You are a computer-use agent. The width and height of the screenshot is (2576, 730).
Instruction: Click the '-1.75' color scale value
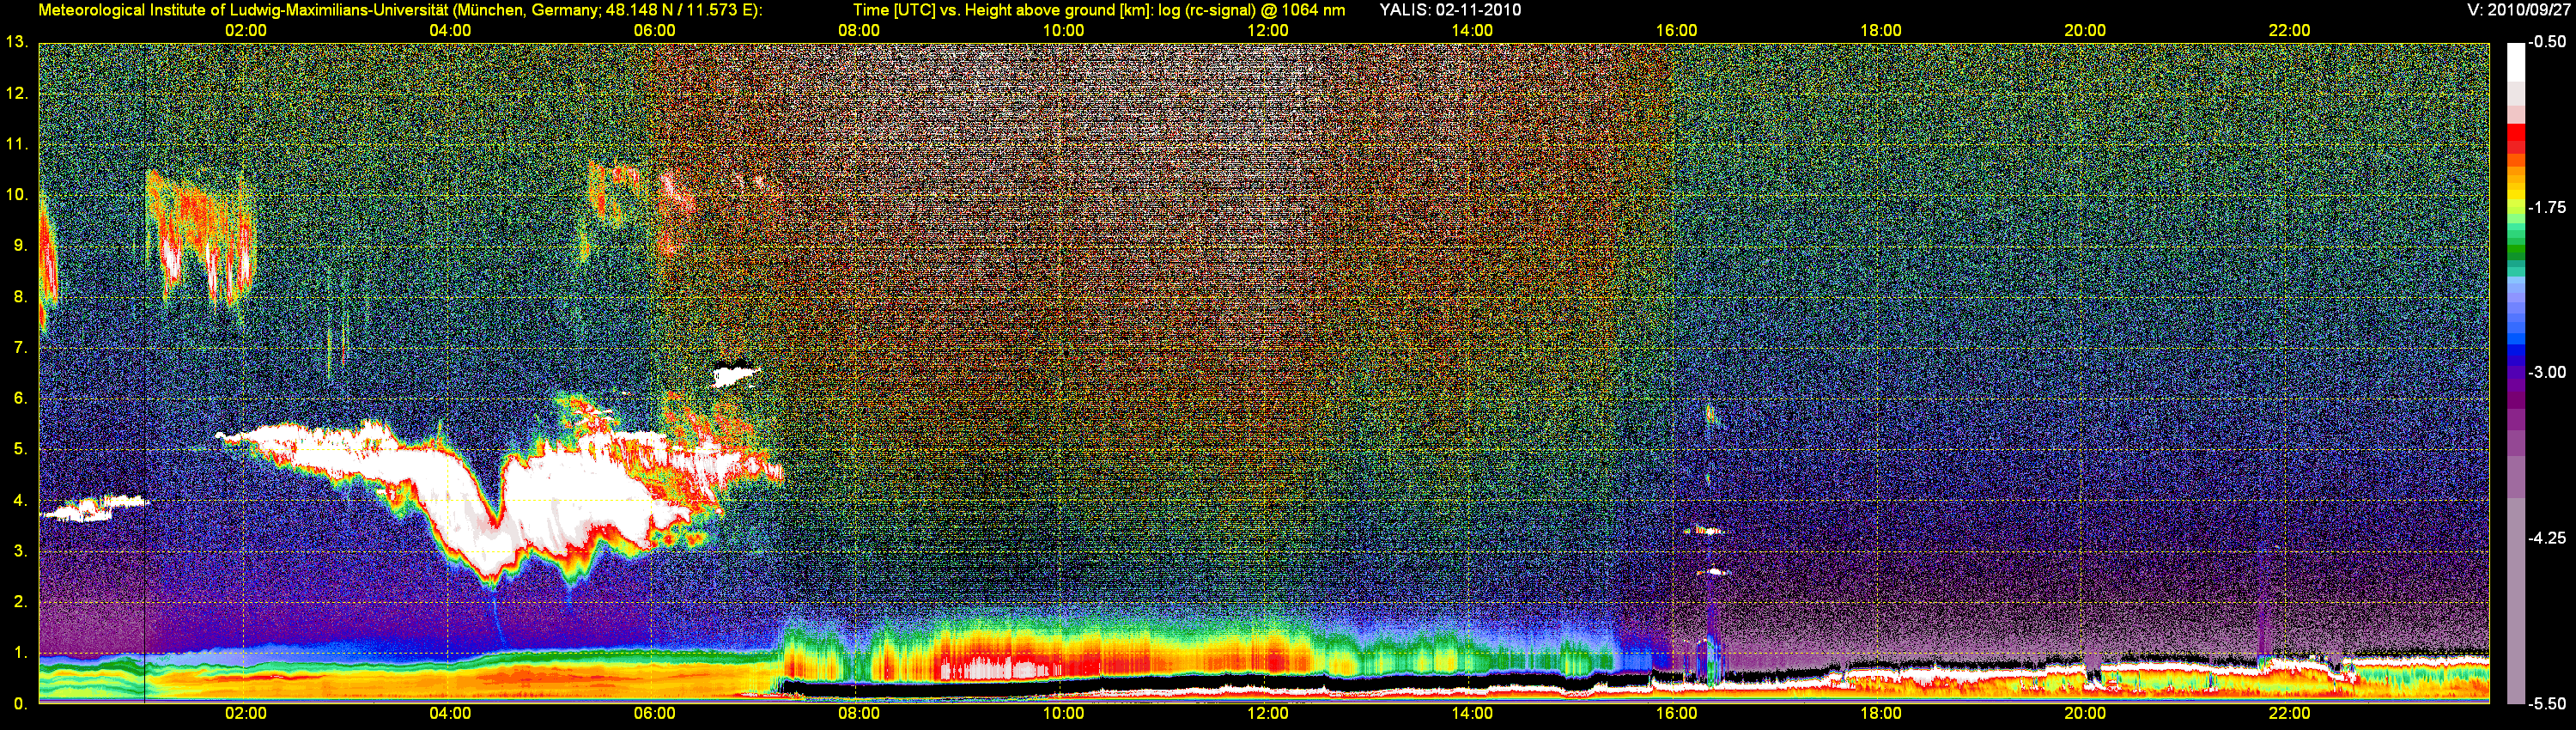[2547, 207]
